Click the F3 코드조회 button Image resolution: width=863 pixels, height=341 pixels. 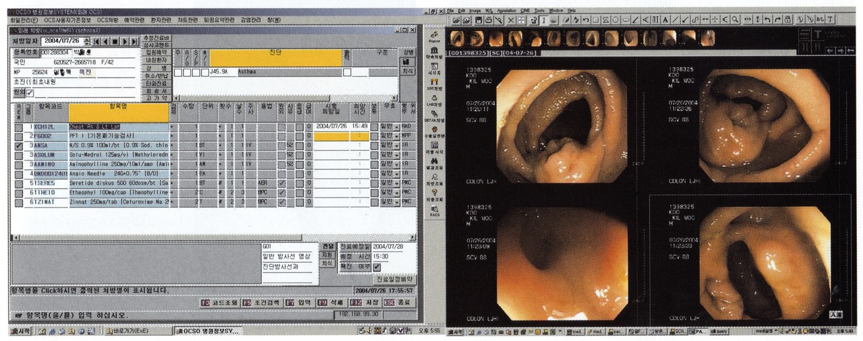click(x=220, y=303)
